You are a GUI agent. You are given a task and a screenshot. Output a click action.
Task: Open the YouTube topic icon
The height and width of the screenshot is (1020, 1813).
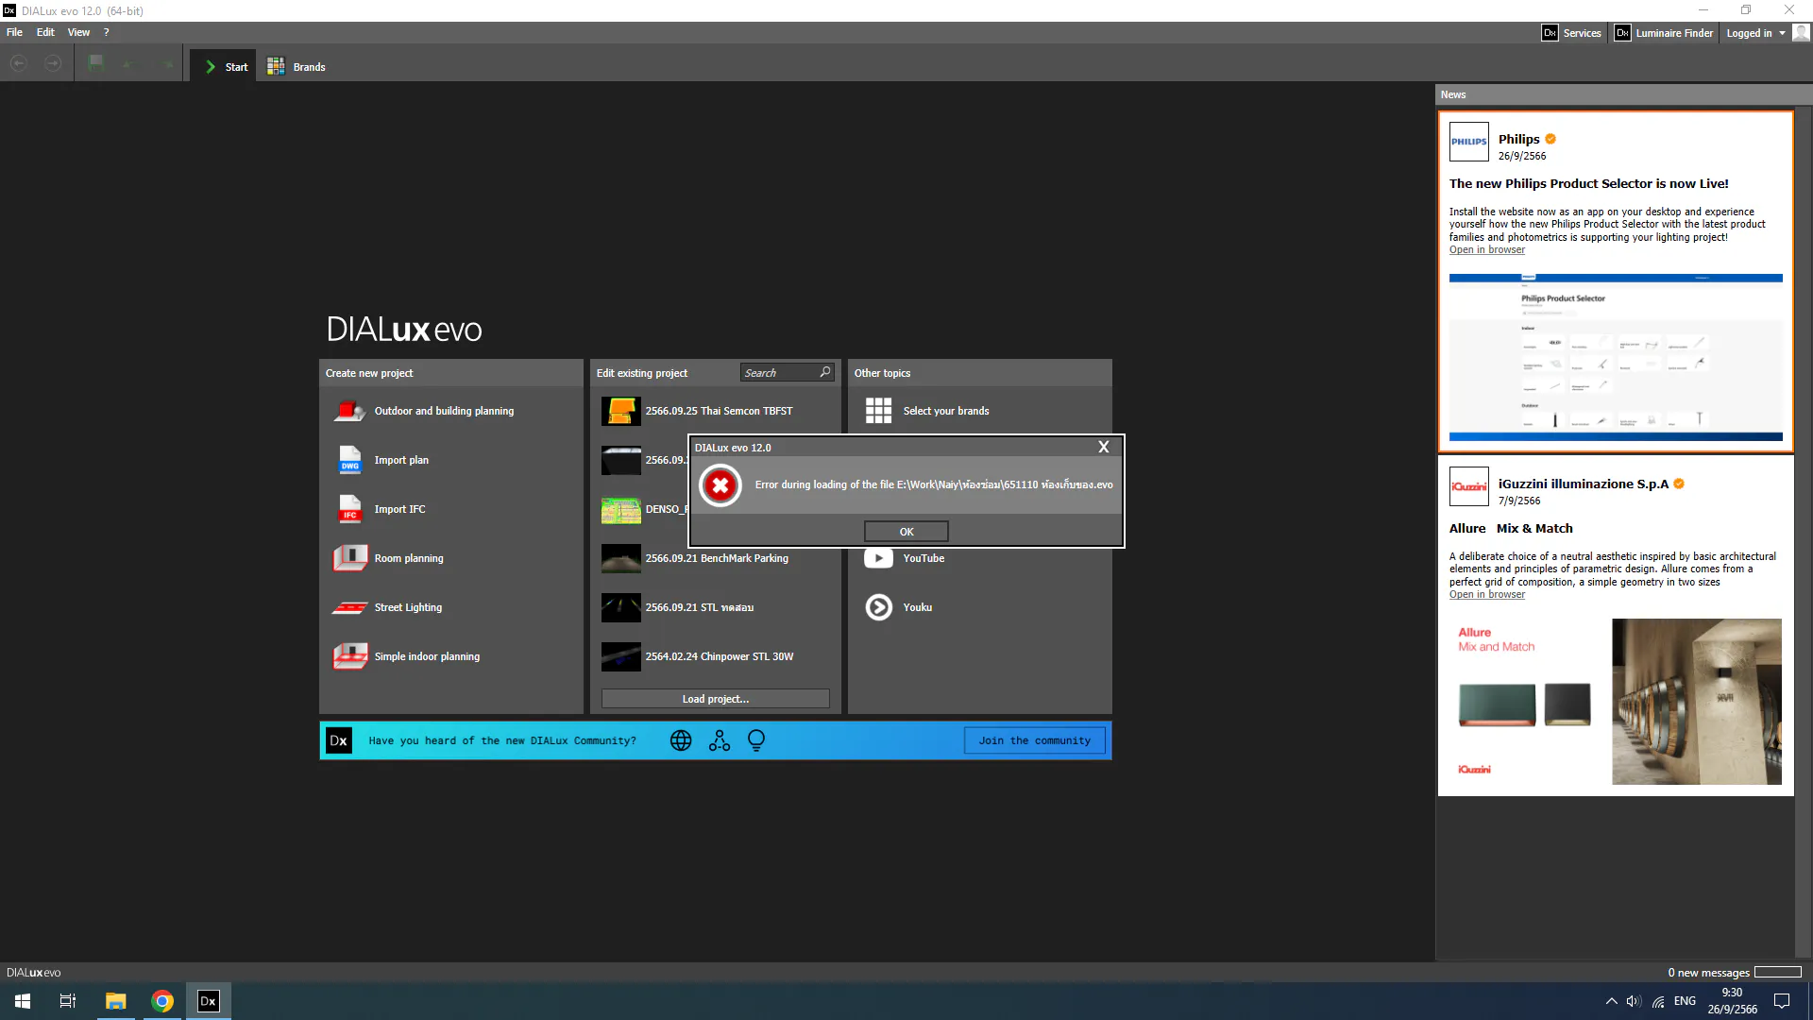tap(878, 558)
